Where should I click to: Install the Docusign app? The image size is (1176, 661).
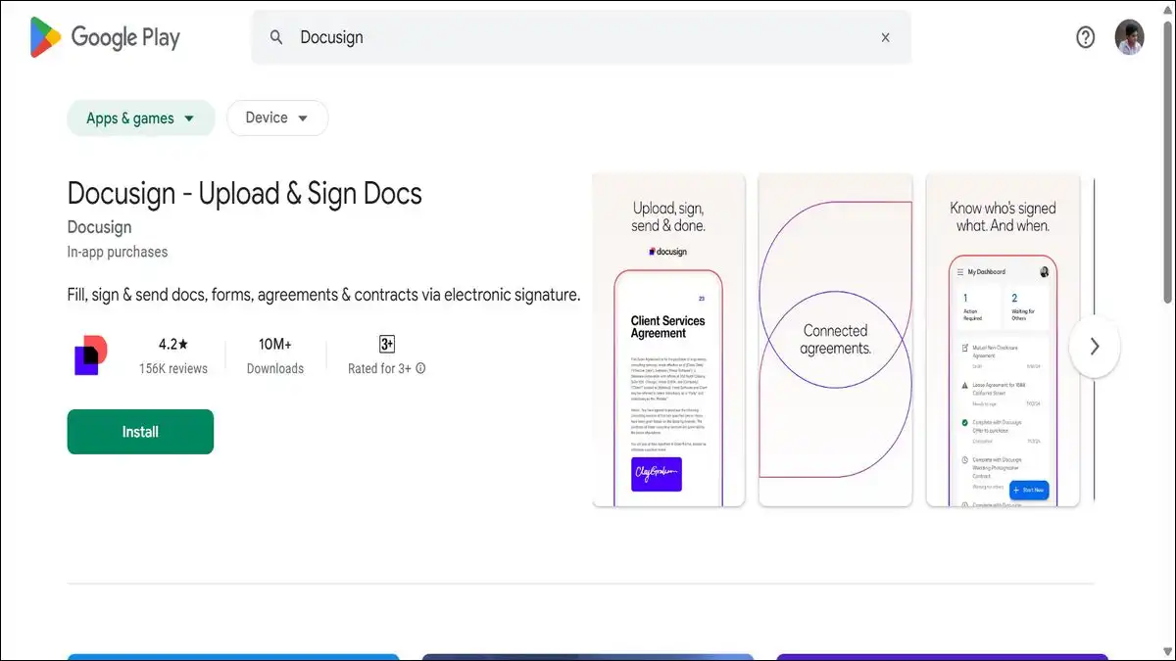pos(140,432)
